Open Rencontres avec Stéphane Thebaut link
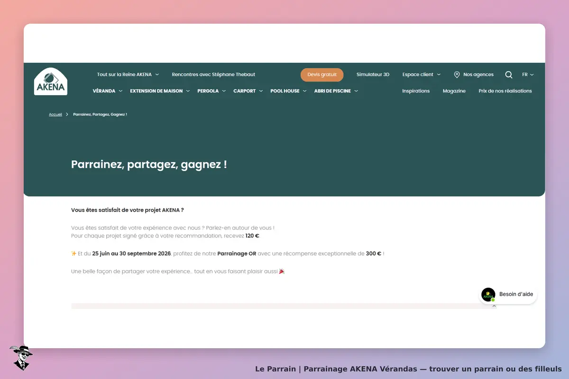This screenshot has height=379, width=569. (x=213, y=75)
